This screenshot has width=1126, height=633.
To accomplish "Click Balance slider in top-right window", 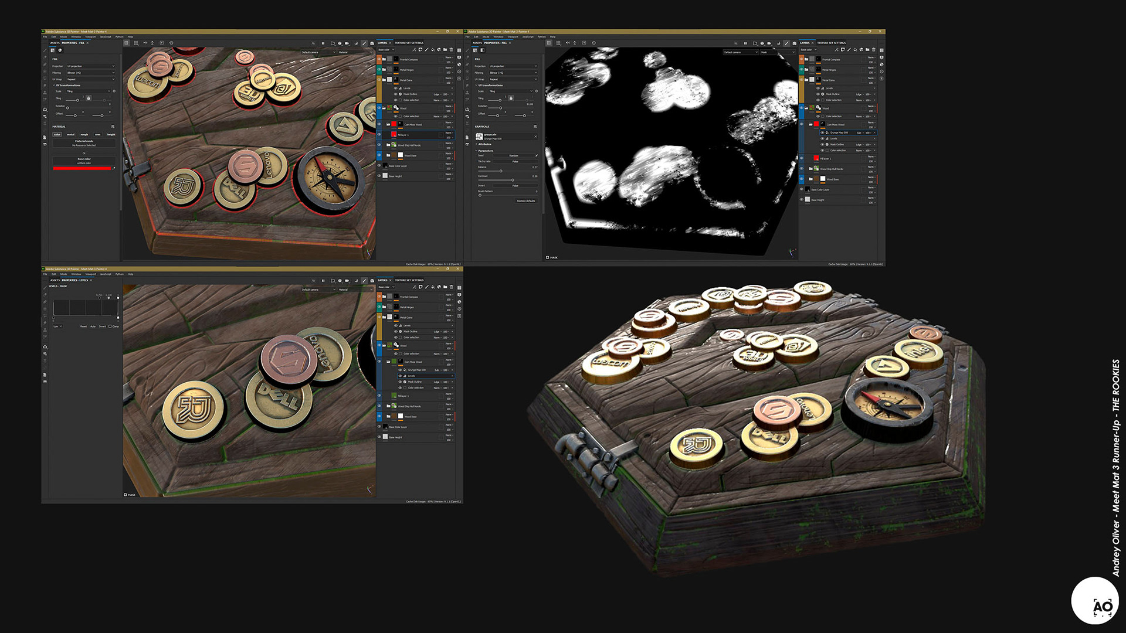I will (508, 171).
